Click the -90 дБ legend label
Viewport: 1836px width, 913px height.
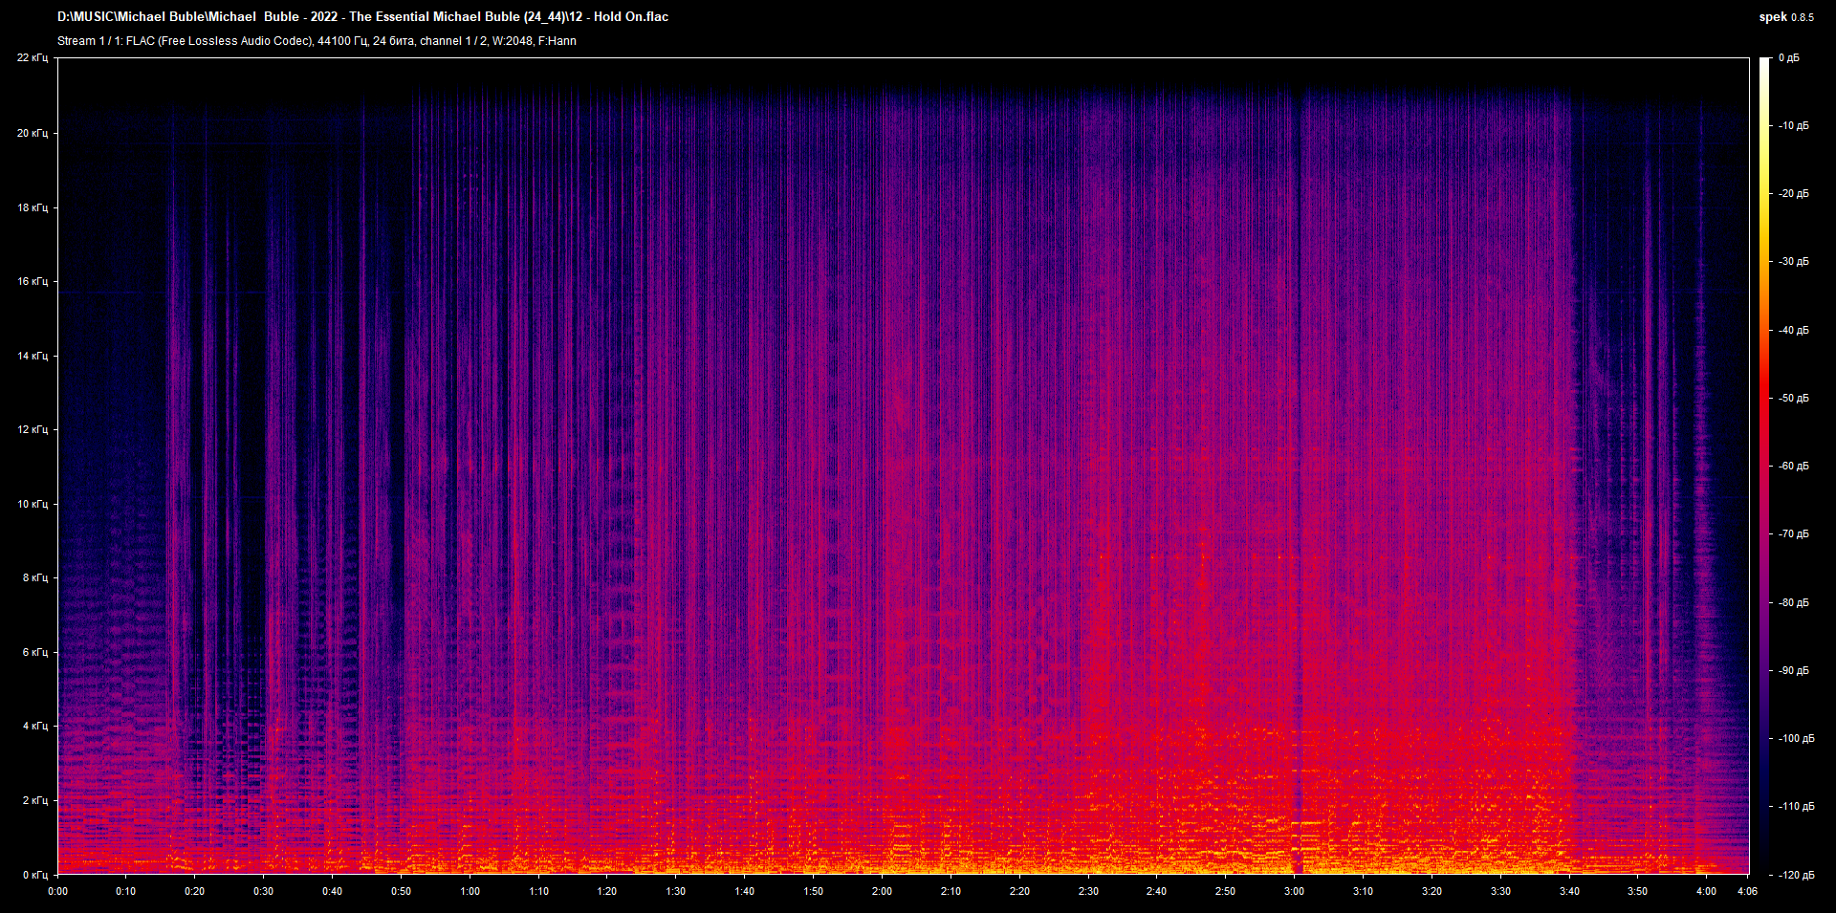click(x=1793, y=671)
